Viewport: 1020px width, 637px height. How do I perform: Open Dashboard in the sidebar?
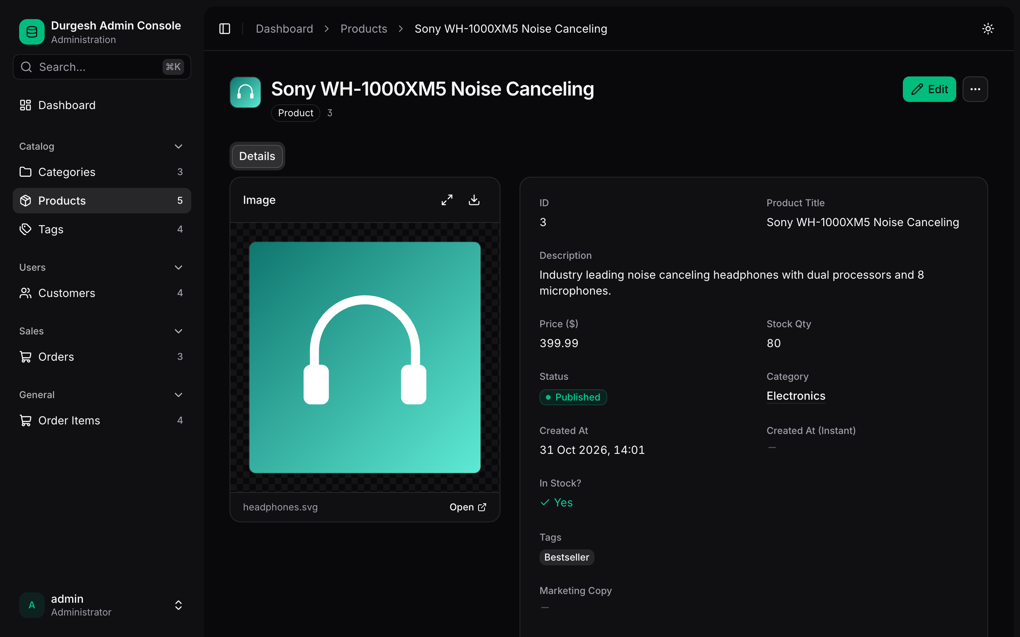[x=102, y=105]
